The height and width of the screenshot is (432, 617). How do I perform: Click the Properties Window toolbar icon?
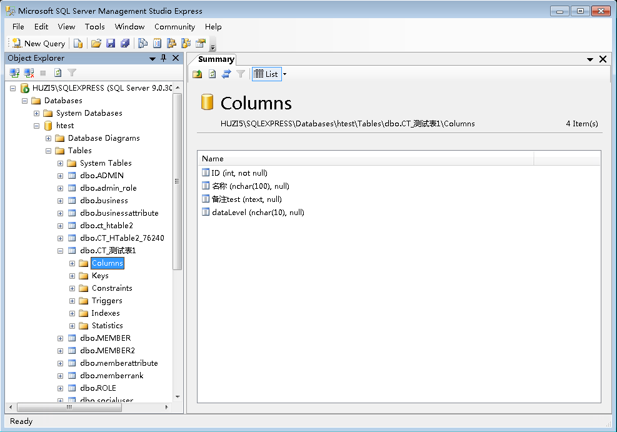[x=201, y=43]
